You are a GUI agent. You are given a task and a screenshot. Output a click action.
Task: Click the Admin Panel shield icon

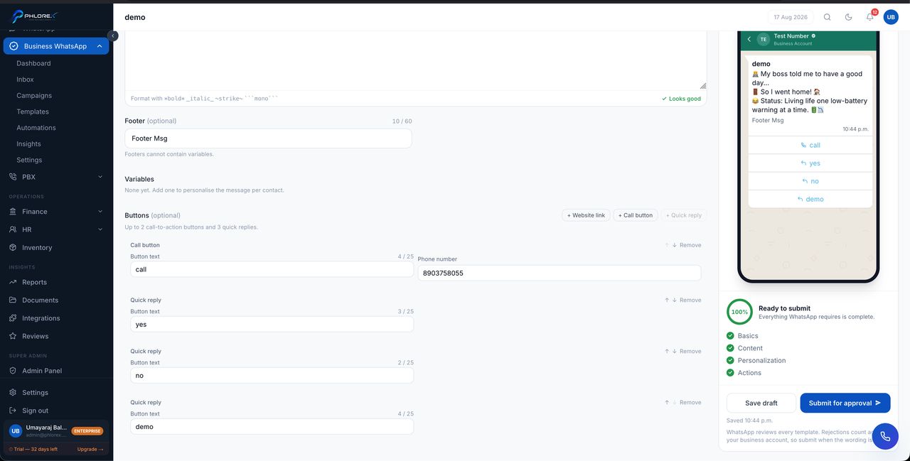coord(14,371)
